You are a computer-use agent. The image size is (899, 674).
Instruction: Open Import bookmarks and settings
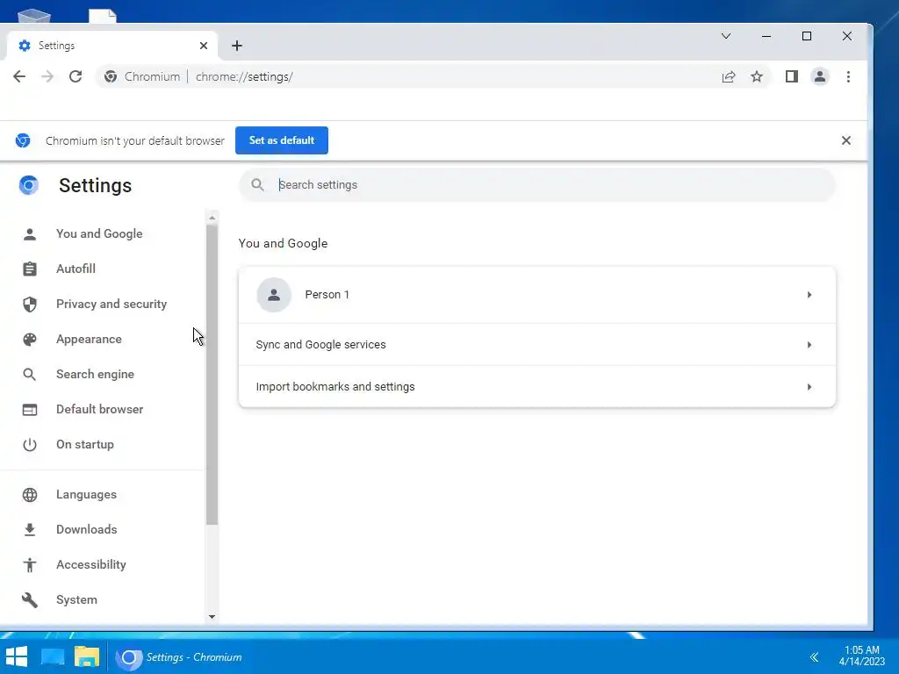[x=536, y=387]
